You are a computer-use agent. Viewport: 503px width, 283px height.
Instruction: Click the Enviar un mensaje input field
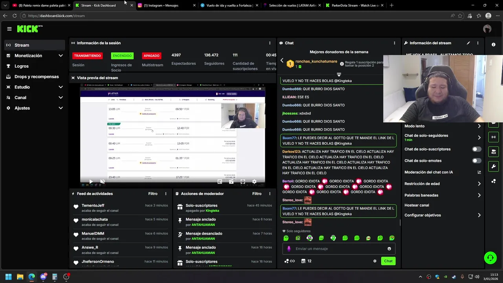click(339, 248)
